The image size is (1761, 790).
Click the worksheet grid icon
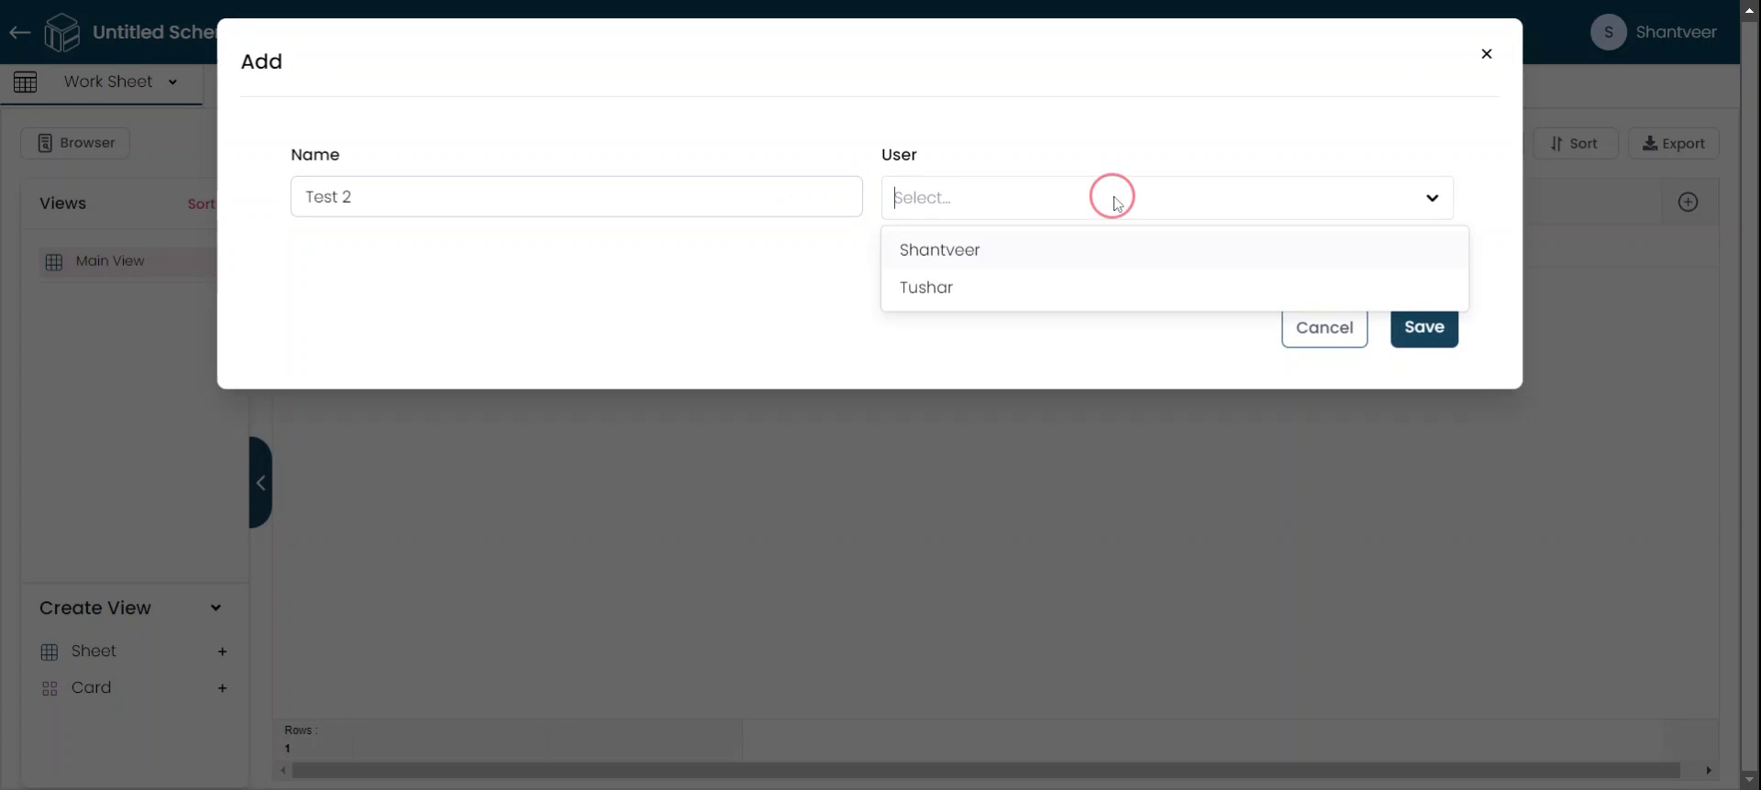[26, 82]
